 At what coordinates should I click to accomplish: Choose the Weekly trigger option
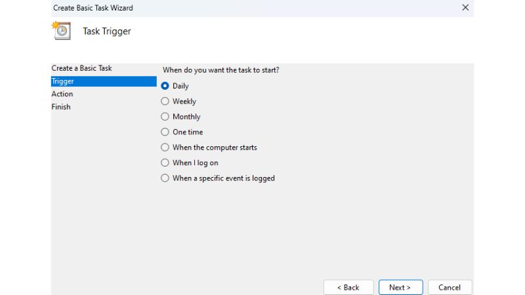(x=165, y=102)
